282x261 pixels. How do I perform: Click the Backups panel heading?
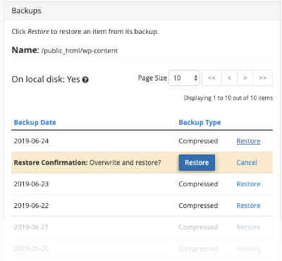pyautogui.click(x=27, y=11)
